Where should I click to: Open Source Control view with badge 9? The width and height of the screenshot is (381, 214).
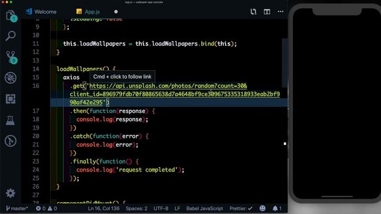coord(11,57)
